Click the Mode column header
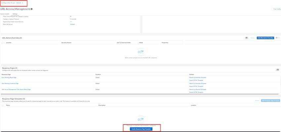281x132 pixels. (x=141, y=43)
